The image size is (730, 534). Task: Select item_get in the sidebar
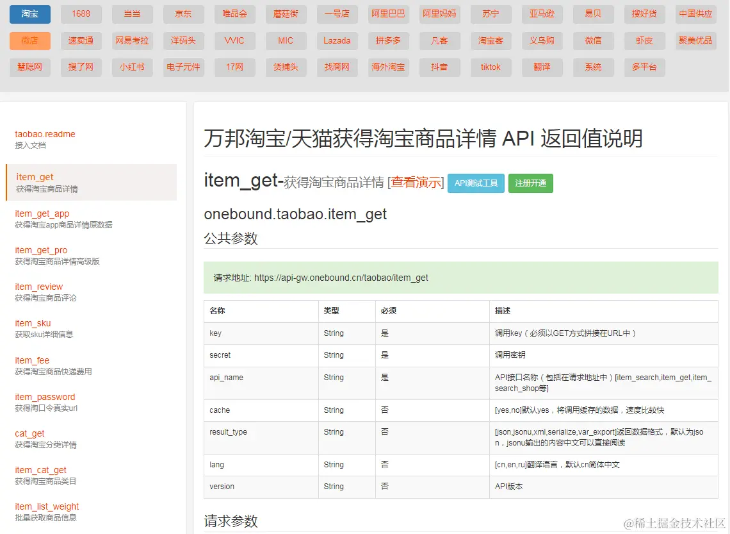(x=91, y=182)
